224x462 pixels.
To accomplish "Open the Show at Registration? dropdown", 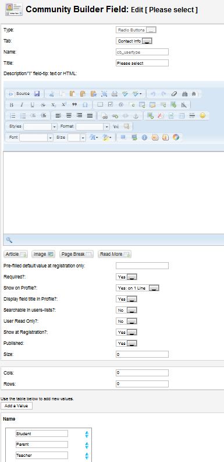I will [x=127, y=332].
